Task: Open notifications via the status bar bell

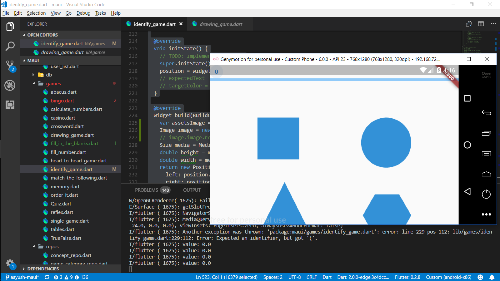Action: pyautogui.click(x=492, y=277)
